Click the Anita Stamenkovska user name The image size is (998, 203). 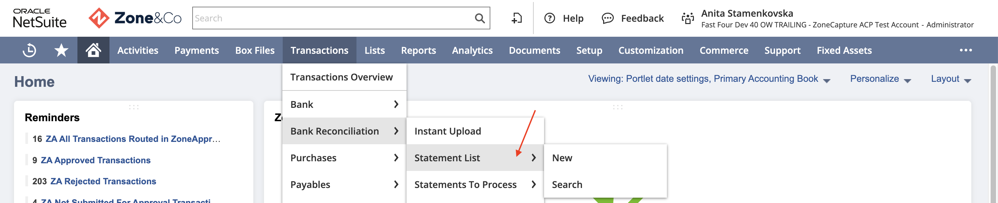[x=747, y=13]
